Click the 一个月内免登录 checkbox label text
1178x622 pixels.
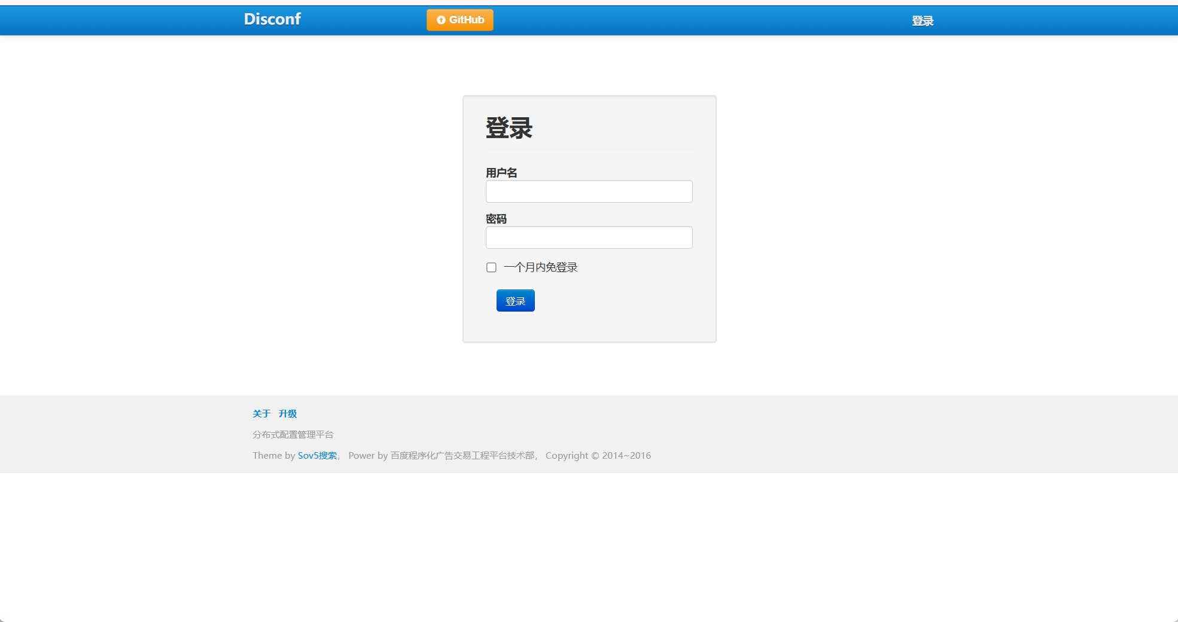(x=540, y=267)
